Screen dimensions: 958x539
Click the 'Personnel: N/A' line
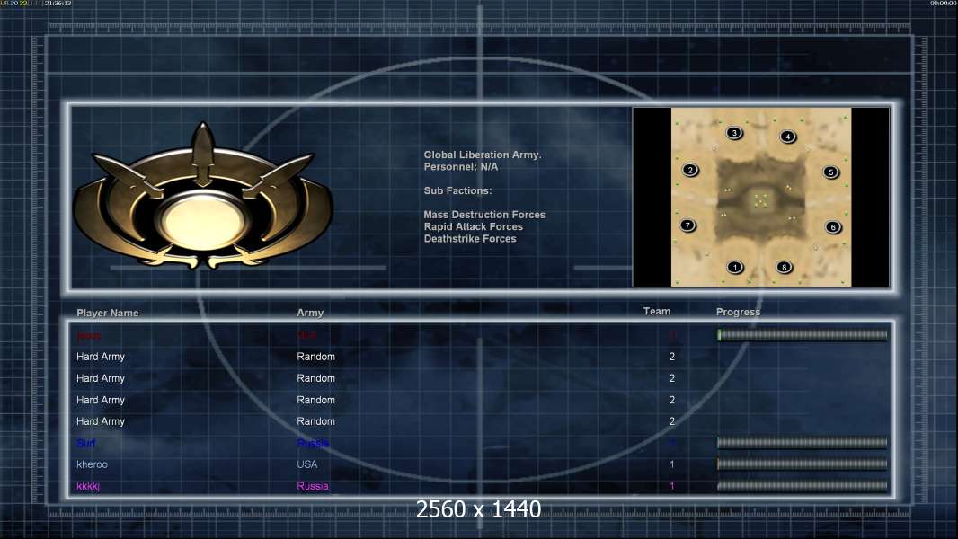pyautogui.click(x=461, y=167)
